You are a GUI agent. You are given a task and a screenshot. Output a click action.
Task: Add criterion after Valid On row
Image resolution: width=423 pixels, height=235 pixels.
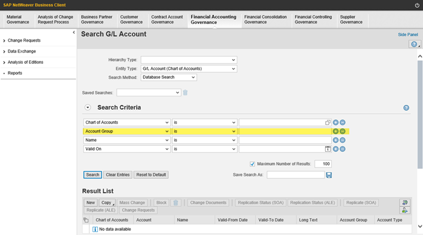335,149
